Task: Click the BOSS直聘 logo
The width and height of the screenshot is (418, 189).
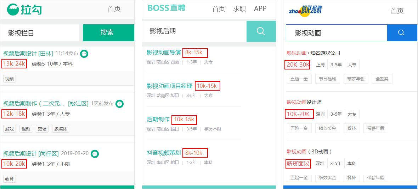Action: (166, 8)
